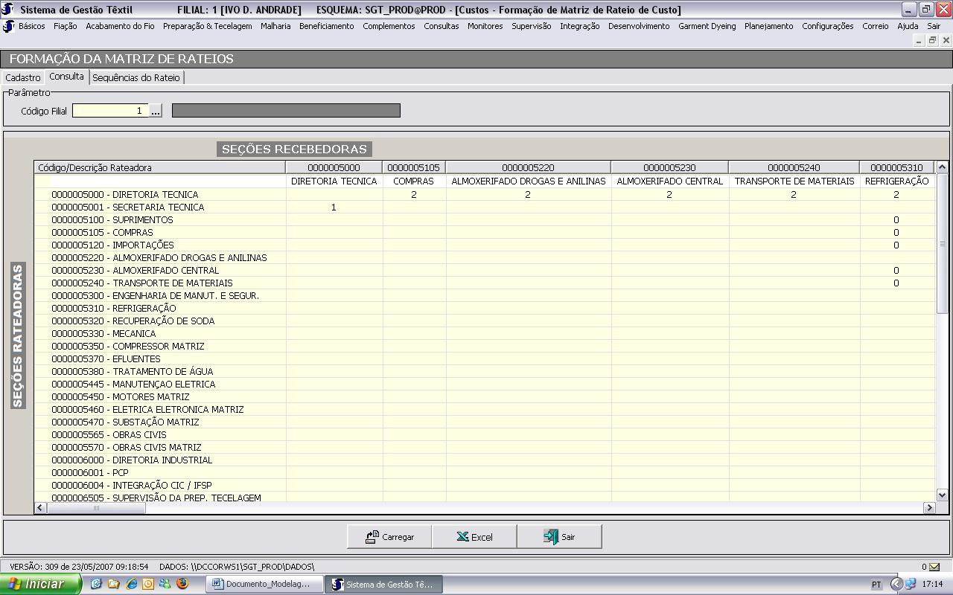Switch to Documento_Modelag taskbar window
Screen dimensions: 953x595
point(265,584)
